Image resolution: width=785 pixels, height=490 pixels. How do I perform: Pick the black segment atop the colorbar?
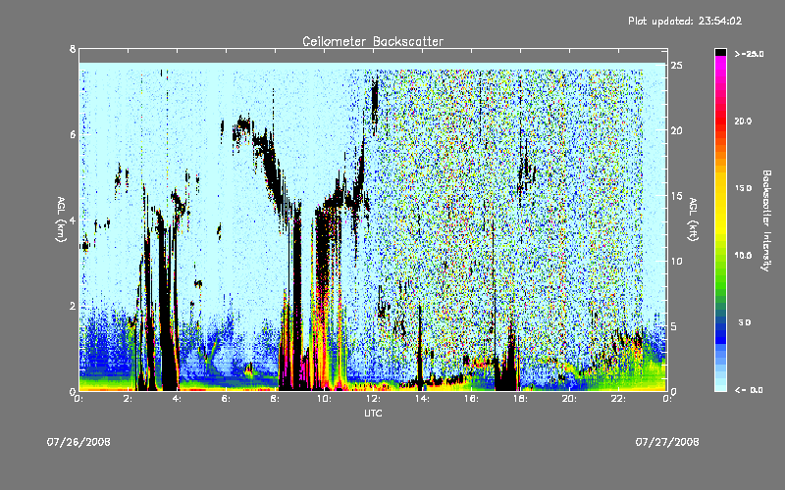720,52
